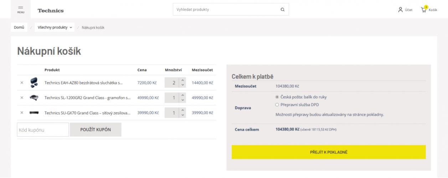Open the EAH-AZ80 headphones product thumbnail
This screenshot has width=448, height=178.
click(34, 83)
